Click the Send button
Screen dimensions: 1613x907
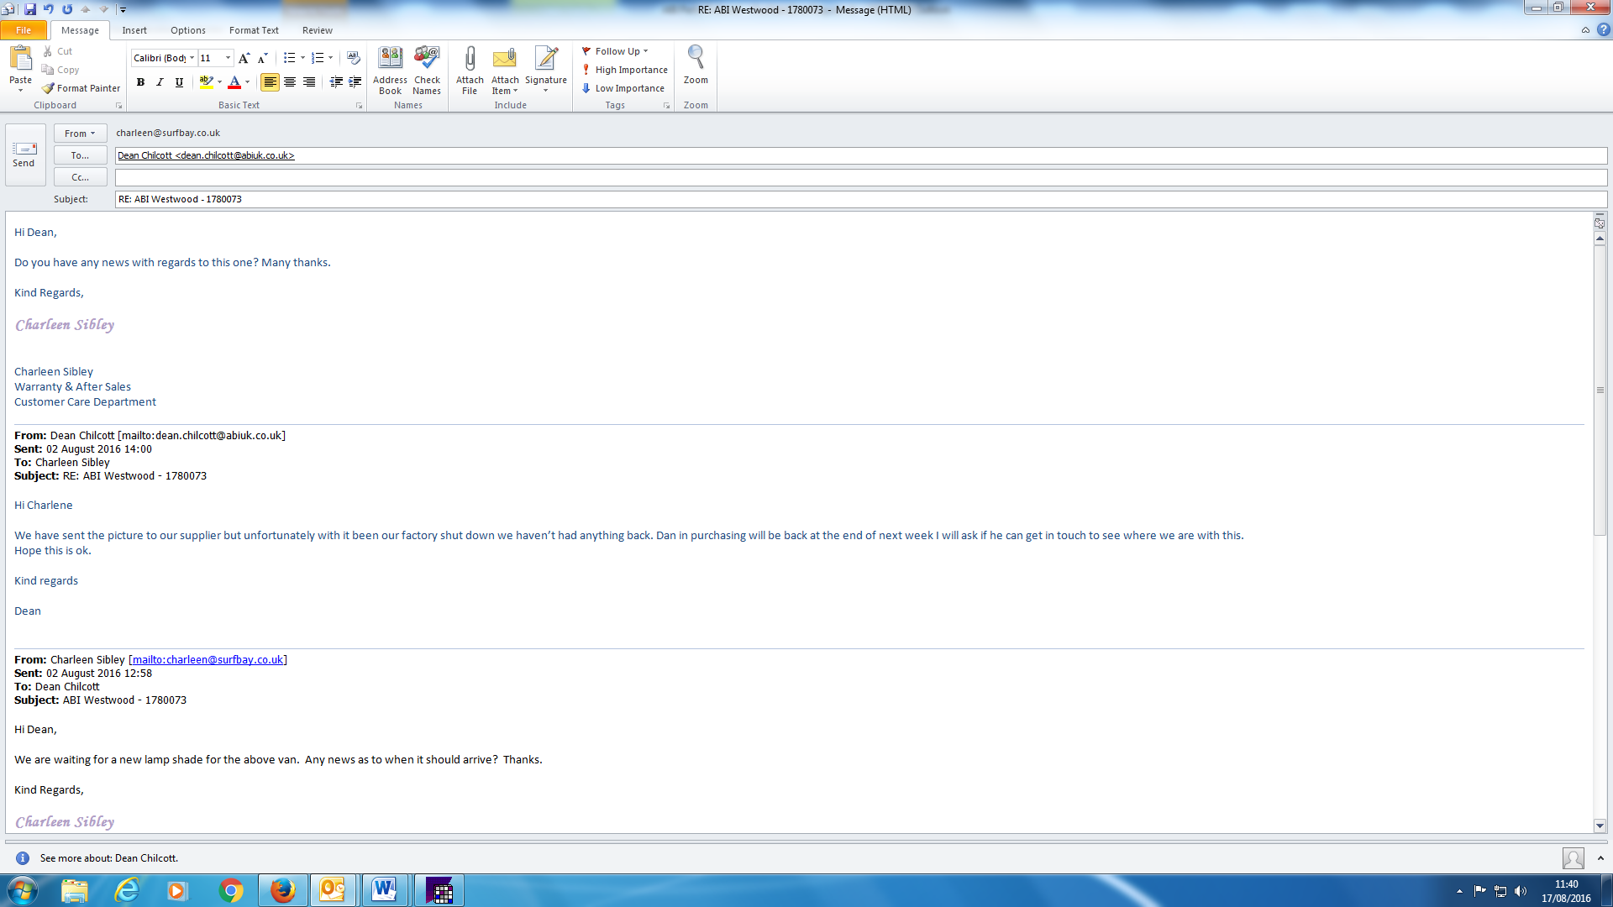click(24, 154)
